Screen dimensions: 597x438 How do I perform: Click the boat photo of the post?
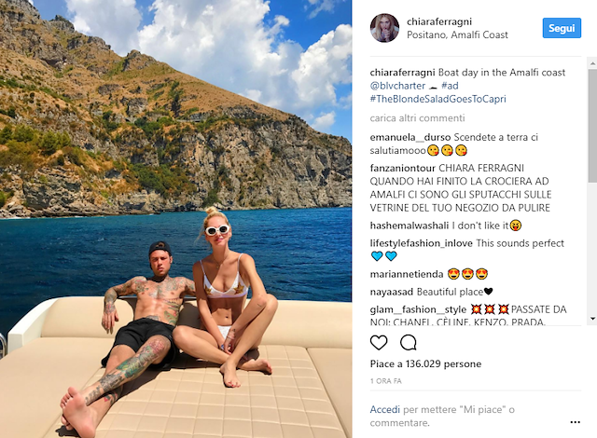coord(176,219)
